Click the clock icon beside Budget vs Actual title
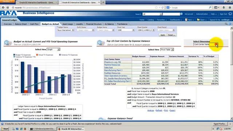Screen dimensions: 233x131 tap(7, 43)
